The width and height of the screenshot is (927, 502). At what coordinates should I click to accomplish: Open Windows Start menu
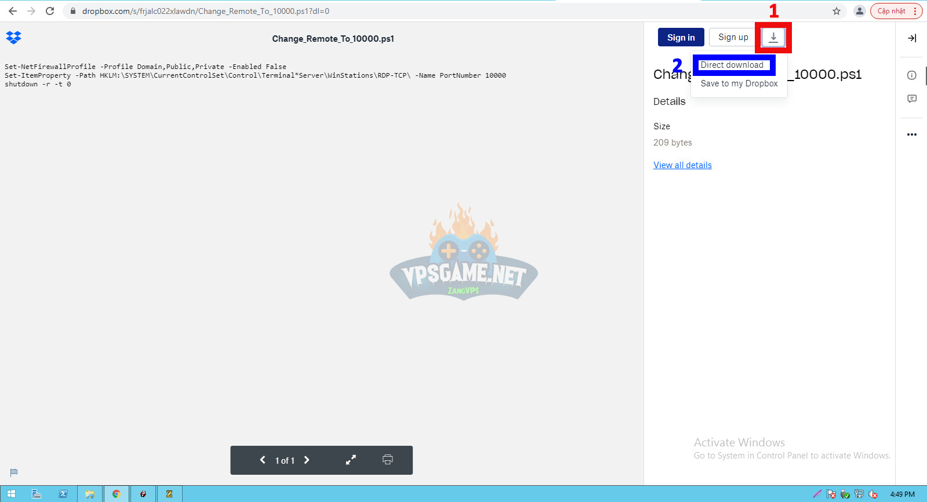tap(10, 494)
